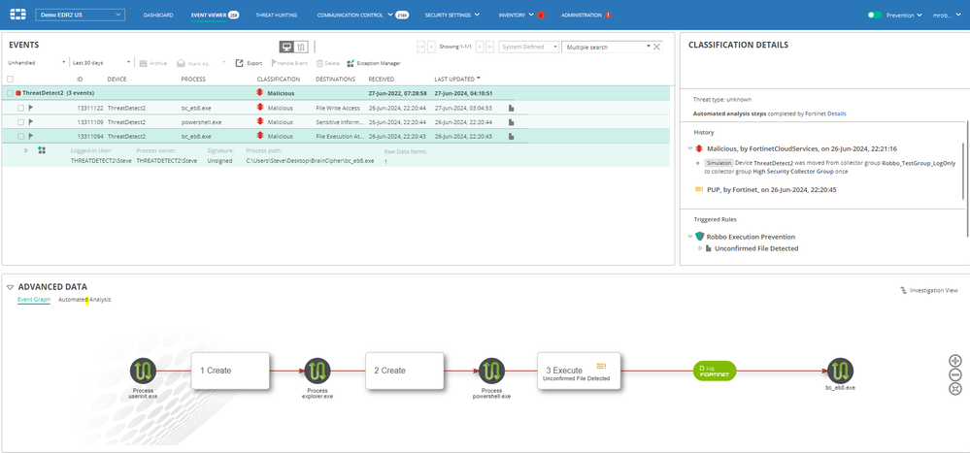This screenshot has width=970, height=453.
Task: Open the Threat Hunting tab
Action: [x=277, y=16]
